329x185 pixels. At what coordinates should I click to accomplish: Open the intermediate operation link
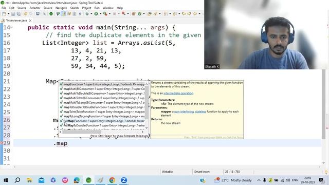178,94
